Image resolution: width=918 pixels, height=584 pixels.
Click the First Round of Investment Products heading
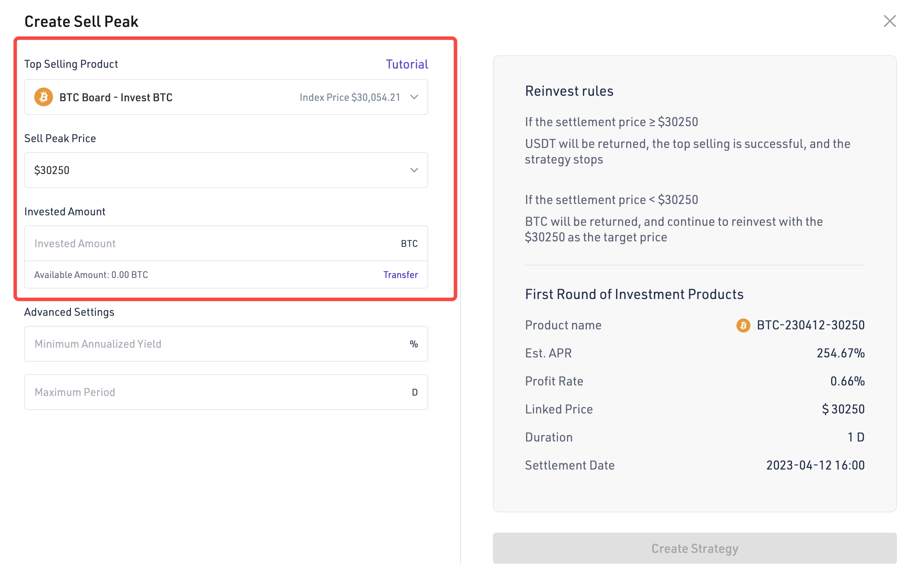634,294
